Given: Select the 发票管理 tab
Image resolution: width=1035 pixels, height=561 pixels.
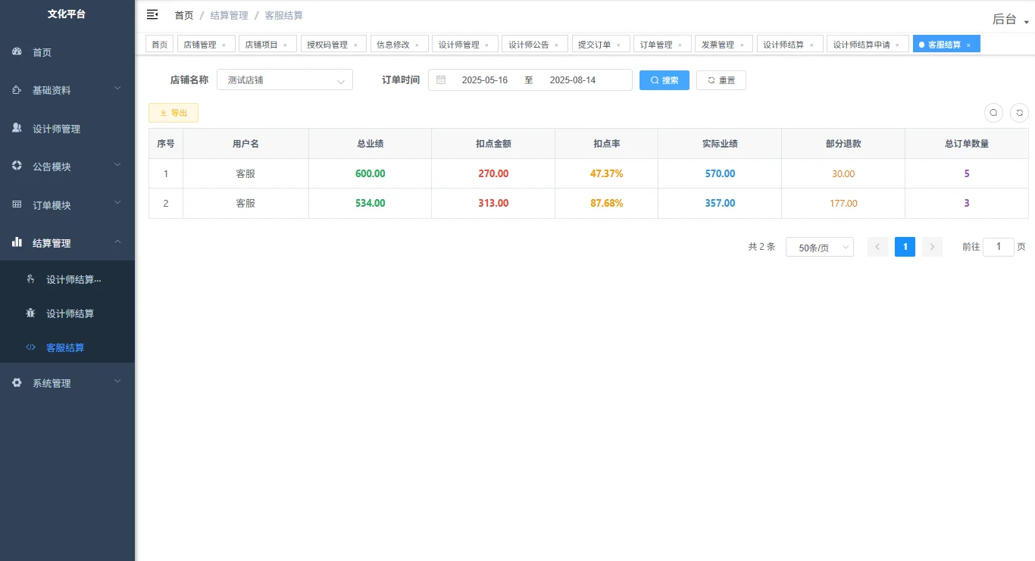Looking at the screenshot, I should coord(719,44).
